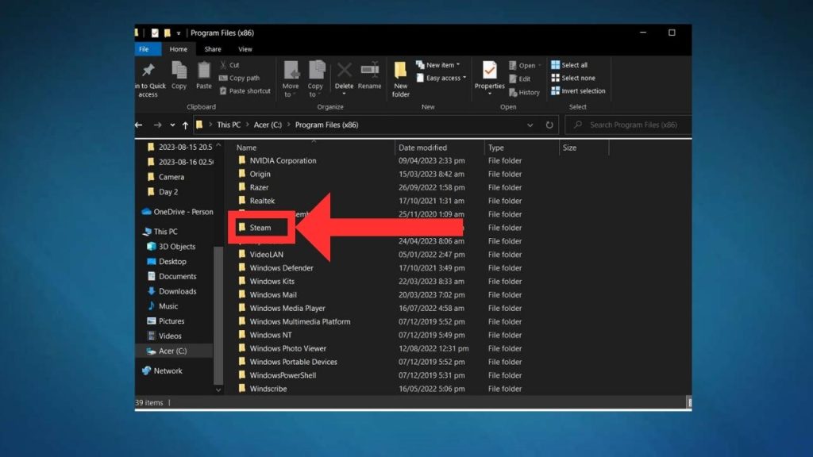Click the Search Program Files (x86) field
This screenshot has height=457, width=813.
pyautogui.click(x=628, y=125)
